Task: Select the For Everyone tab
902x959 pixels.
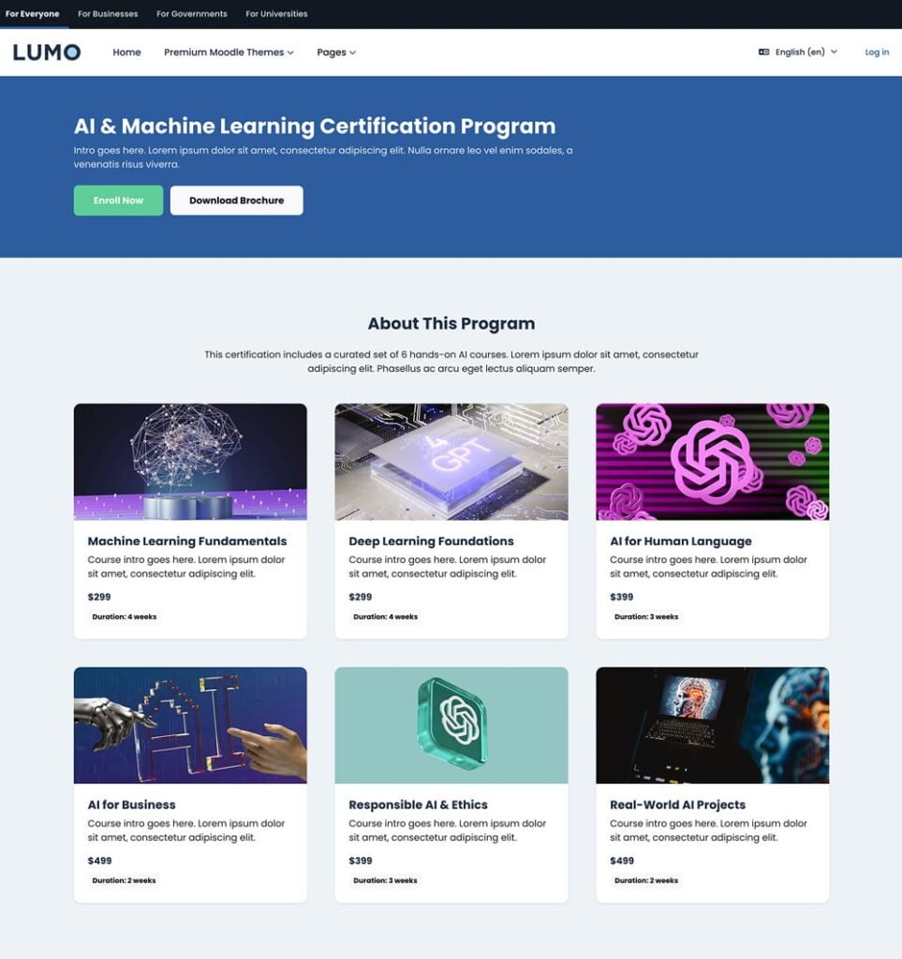Action: point(34,13)
